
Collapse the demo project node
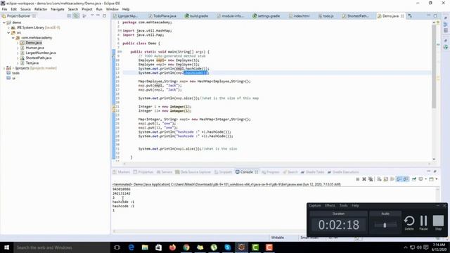pyautogui.click(x=4, y=22)
